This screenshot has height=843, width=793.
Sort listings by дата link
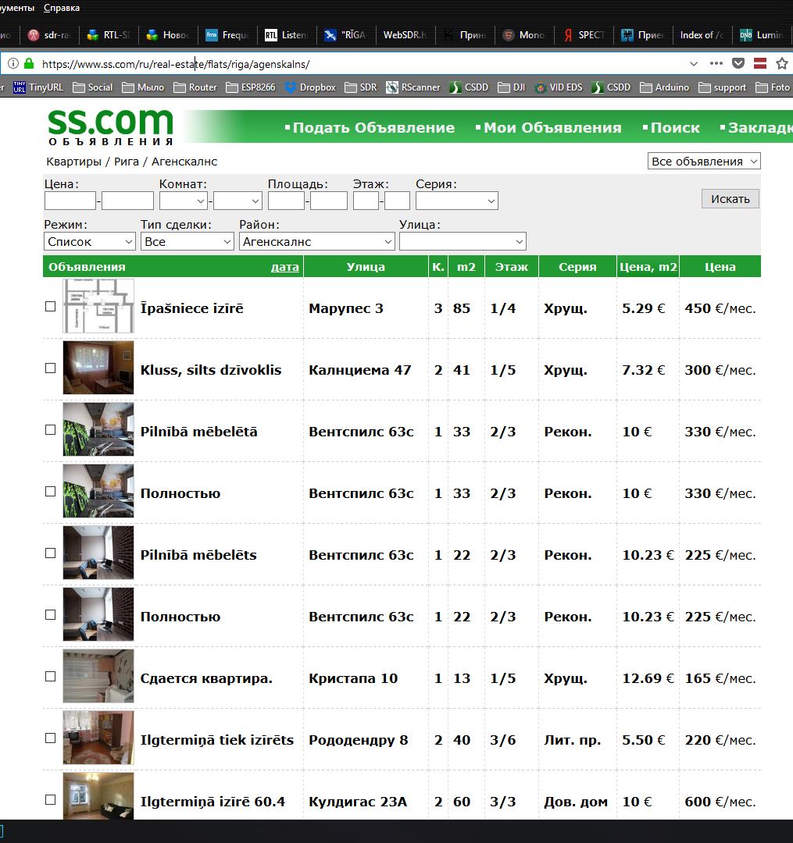pos(284,267)
